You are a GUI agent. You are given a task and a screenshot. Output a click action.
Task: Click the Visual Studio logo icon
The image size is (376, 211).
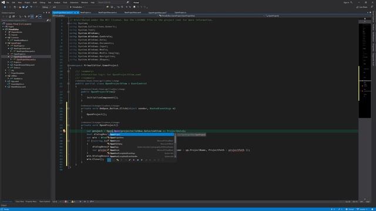3,2
